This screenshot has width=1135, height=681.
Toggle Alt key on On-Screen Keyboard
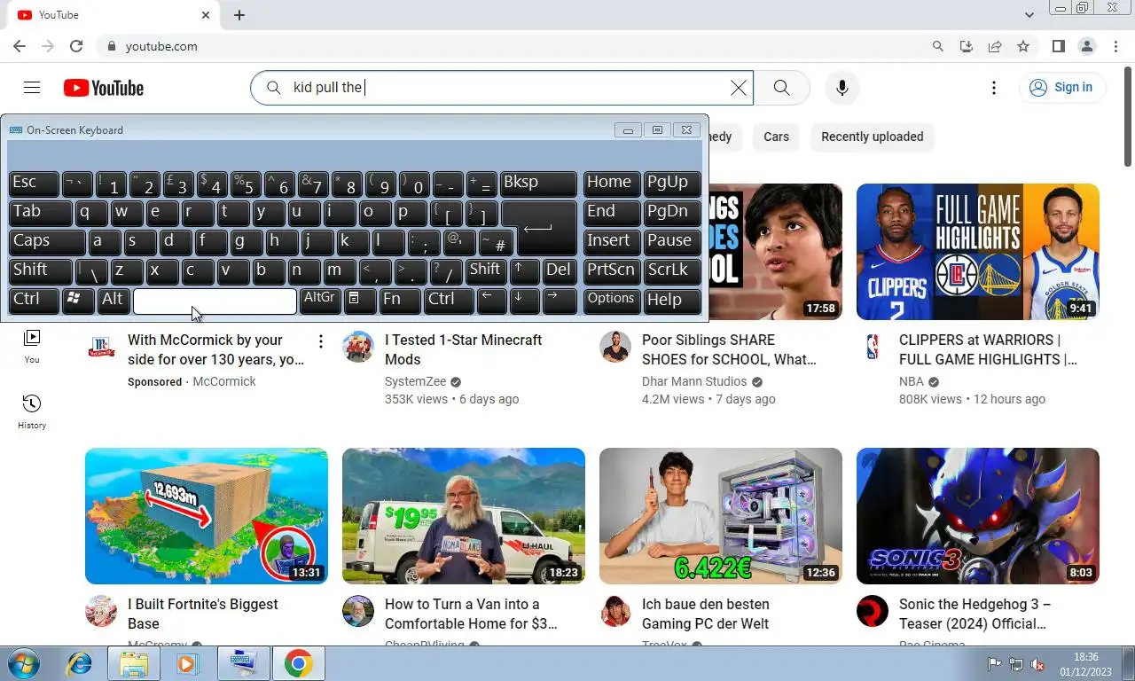(113, 301)
